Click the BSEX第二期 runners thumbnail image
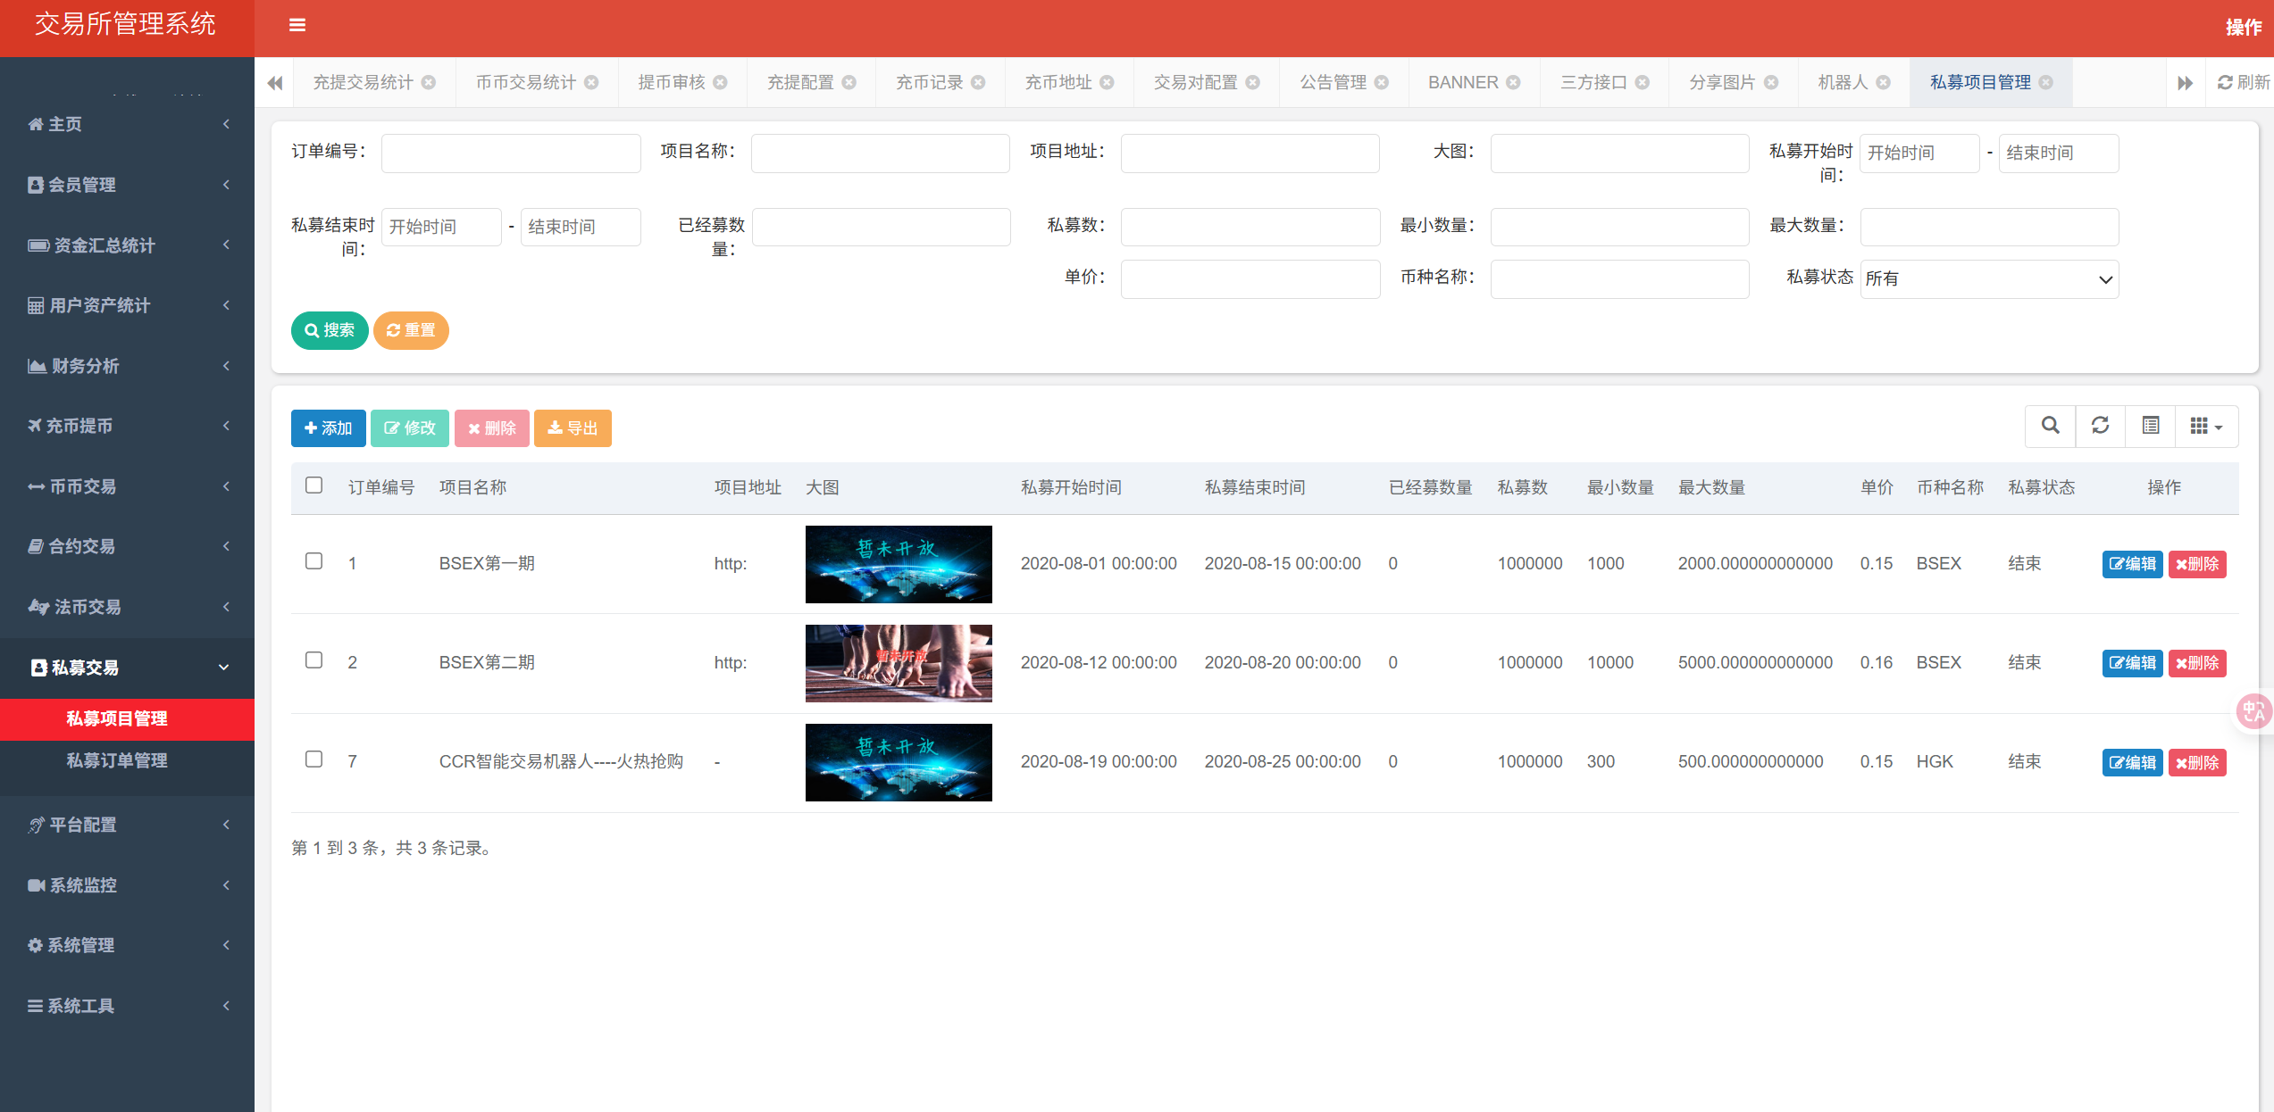 (899, 663)
